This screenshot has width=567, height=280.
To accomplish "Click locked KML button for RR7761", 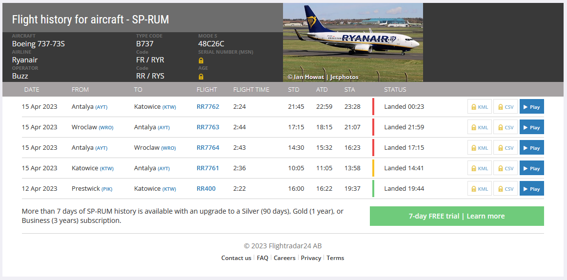I will pos(480,168).
